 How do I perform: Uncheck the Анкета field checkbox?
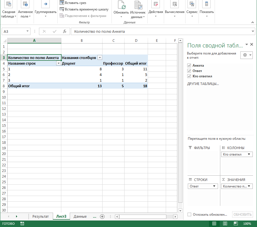tap(189, 66)
